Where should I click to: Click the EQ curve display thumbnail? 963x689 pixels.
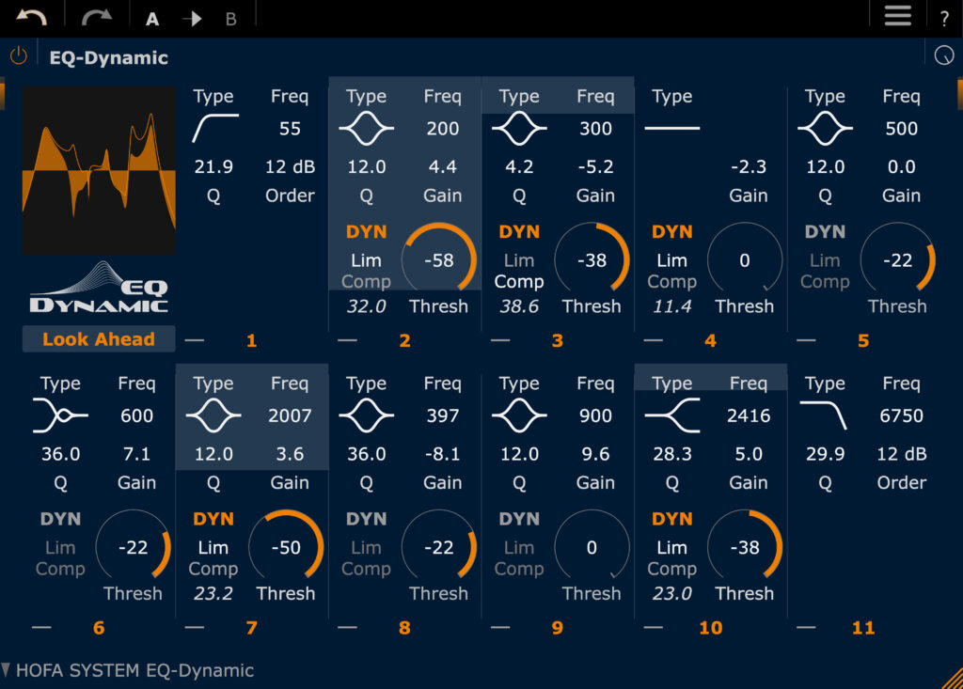click(99, 170)
